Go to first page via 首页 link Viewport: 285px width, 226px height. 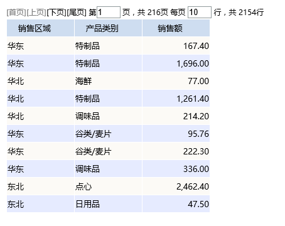(x=16, y=13)
